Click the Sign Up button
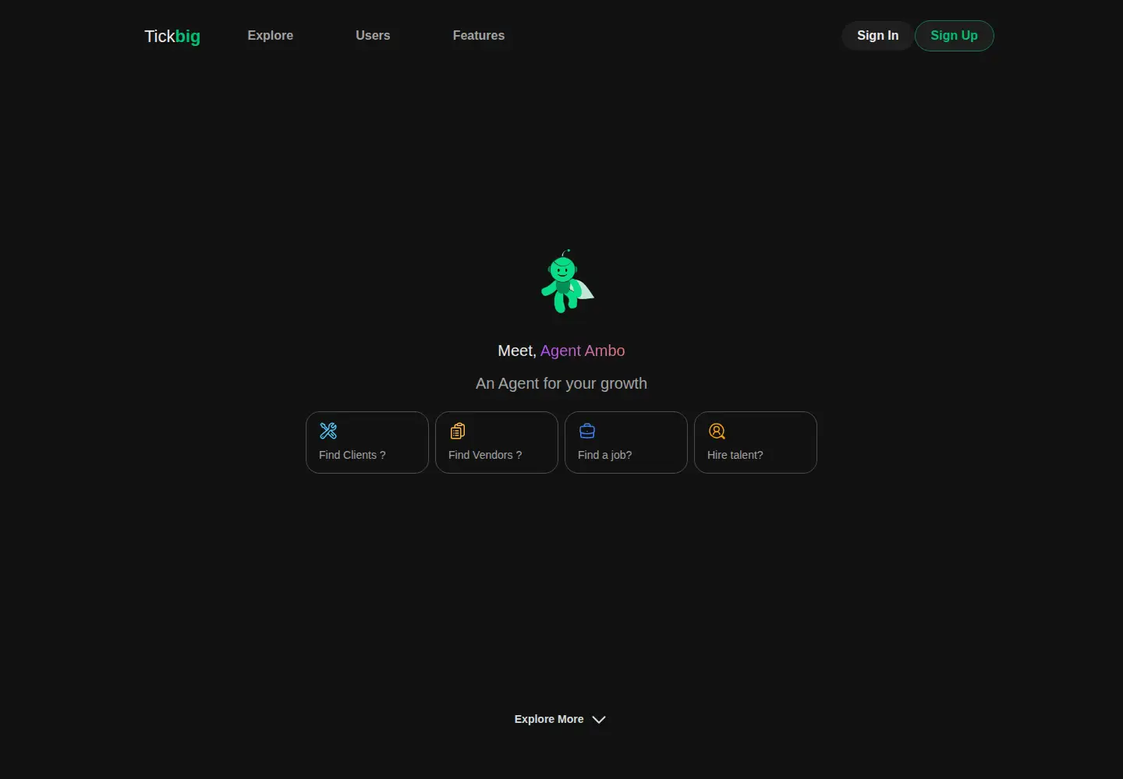Screen dimensions: 1123x779 click(x=954, y=35)
